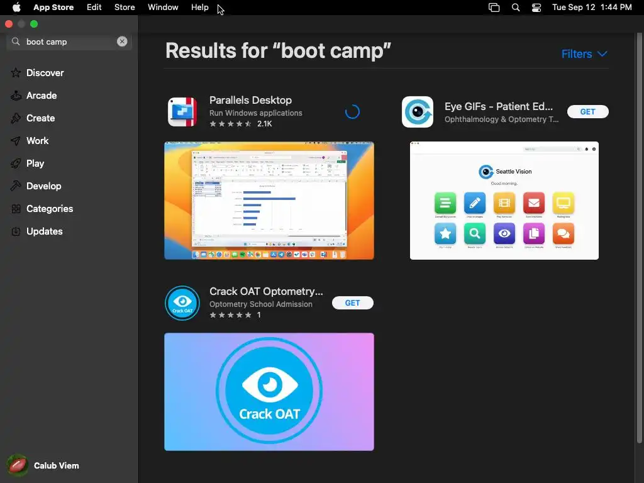644x483 pixels.
Task: Open Crack OAT Optometry app icon
Action: pos(182,303)
